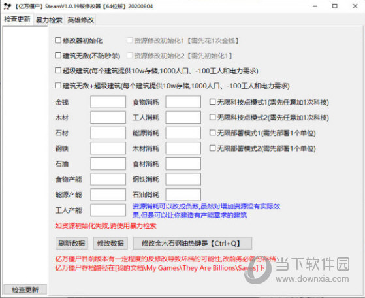Click the 修改数据 button

pos(110,244)
